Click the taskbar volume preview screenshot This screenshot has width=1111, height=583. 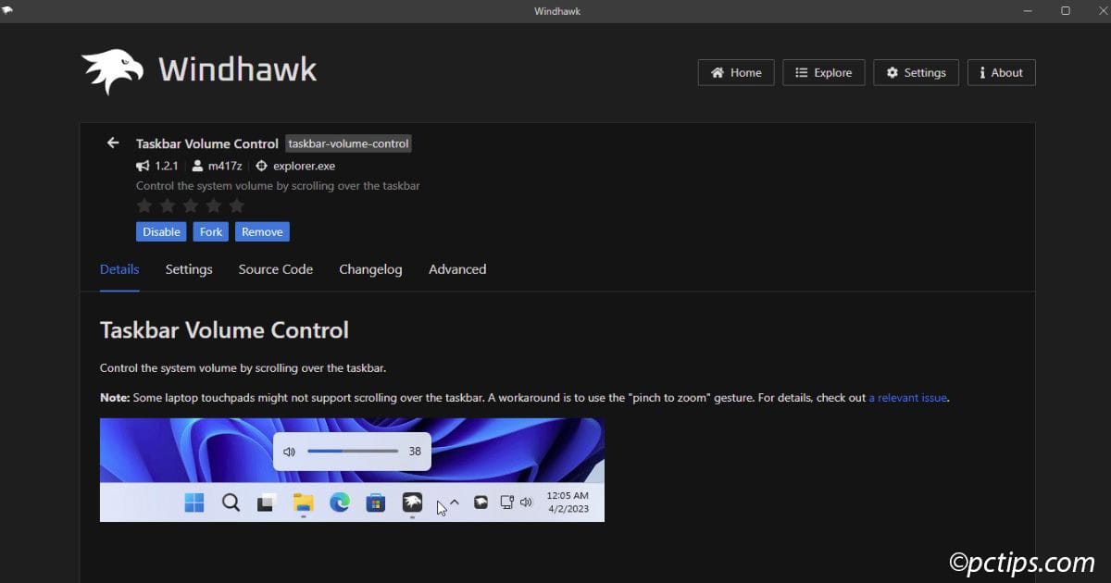pos(352,470)
